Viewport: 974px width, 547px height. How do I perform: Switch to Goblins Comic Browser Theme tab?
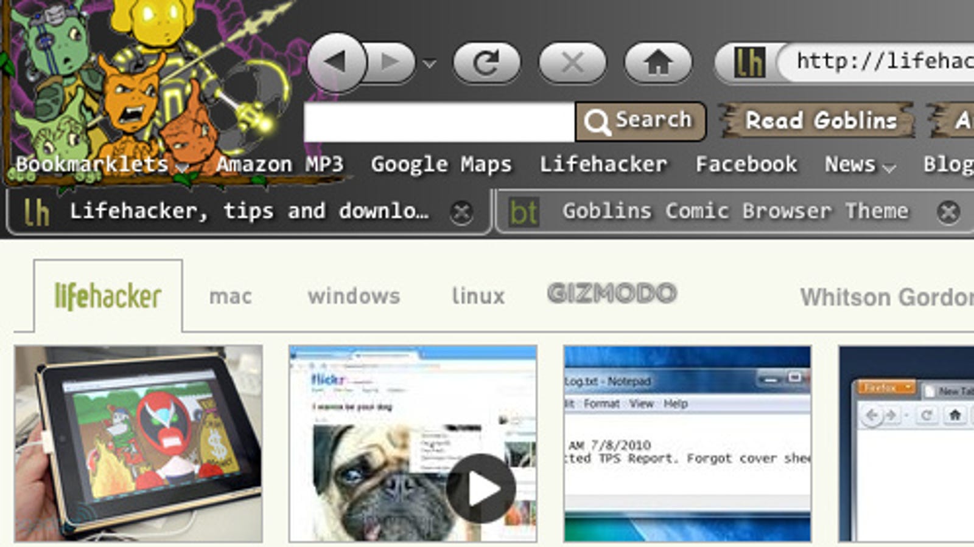pyautogui.click(x=735, y=212)
